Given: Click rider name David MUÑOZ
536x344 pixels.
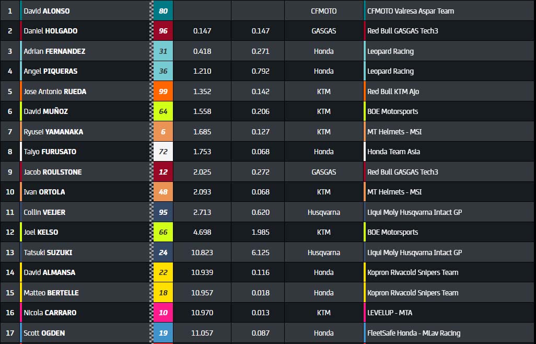Looking at the screenshot, I should 46,111.
